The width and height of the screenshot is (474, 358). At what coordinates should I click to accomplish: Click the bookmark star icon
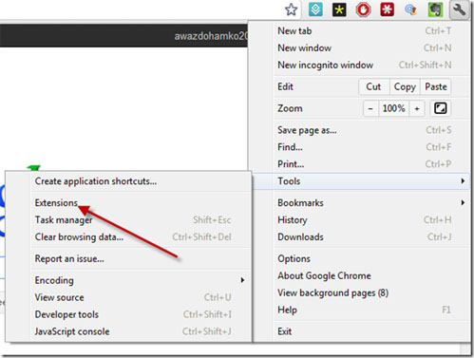tap(291, 9)
